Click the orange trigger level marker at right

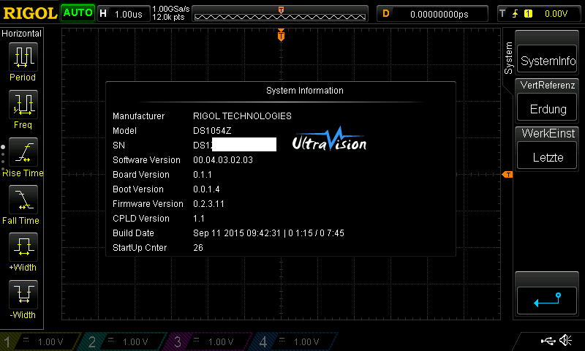pyautogui.click(x=507, y=175)
